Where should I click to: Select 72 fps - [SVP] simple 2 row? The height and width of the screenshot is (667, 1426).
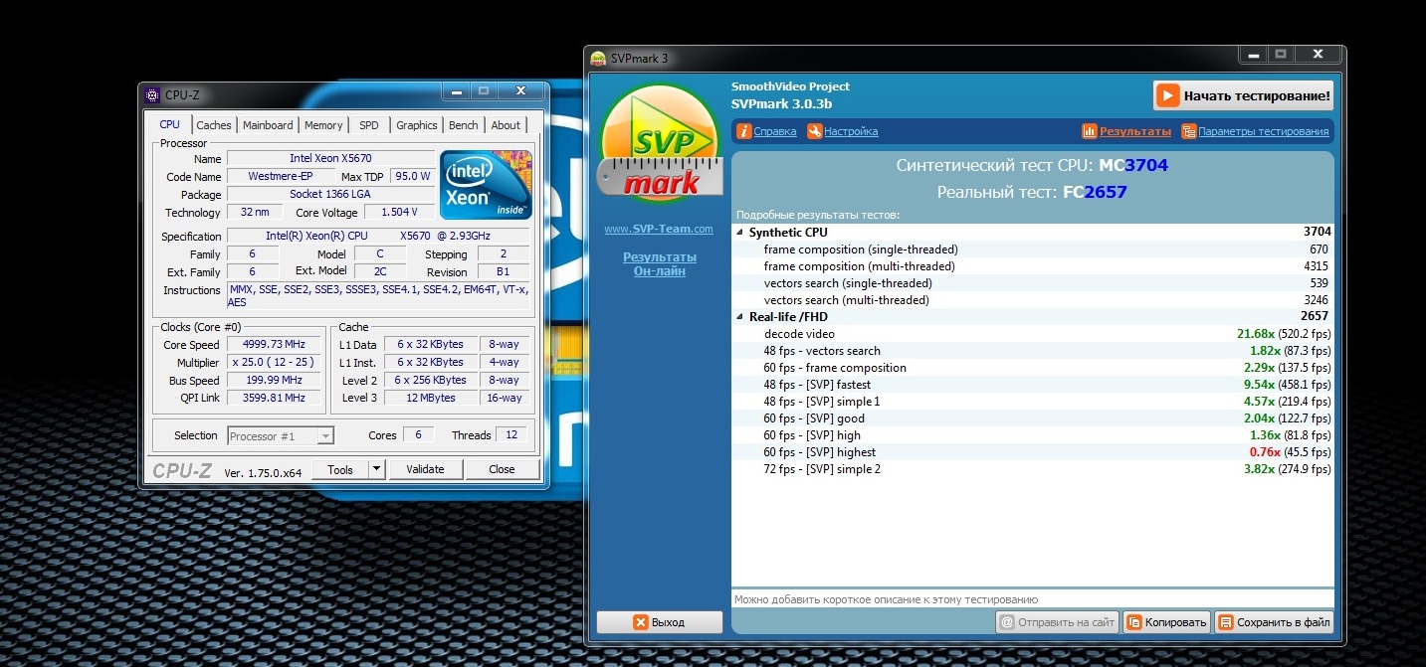[1033, 469]
